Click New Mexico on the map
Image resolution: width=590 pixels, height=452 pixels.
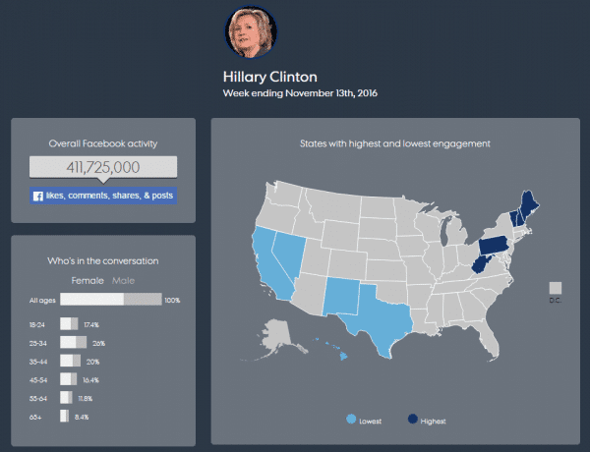pos(342,297)
